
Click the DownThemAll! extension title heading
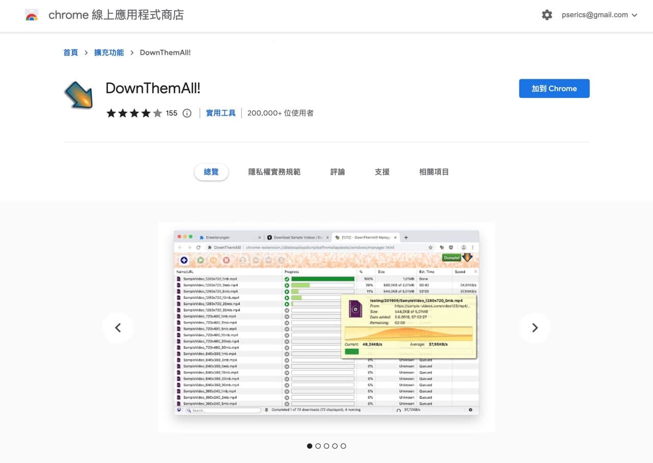(153, 88)
